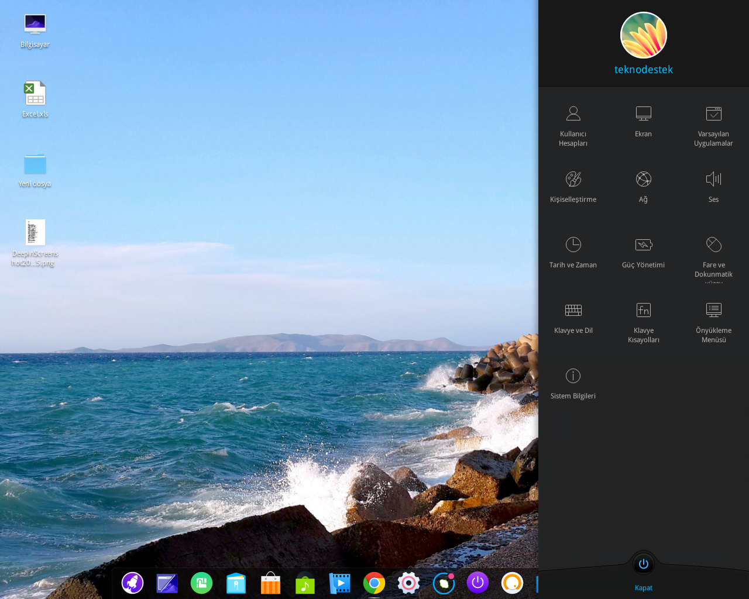Open the Önyükleme Menüsü module

click(713, 321)
